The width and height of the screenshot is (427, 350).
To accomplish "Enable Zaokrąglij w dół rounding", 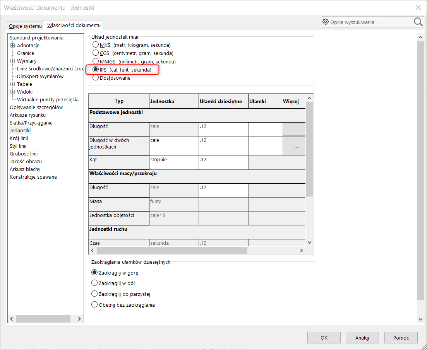I will [x=94, y=283].
